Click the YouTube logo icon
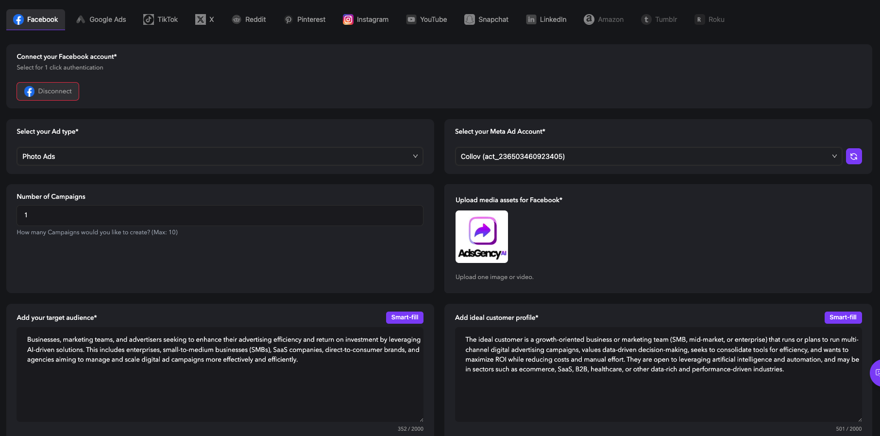Viewport: 880px width, 436px height. click(x=411, y=19)
